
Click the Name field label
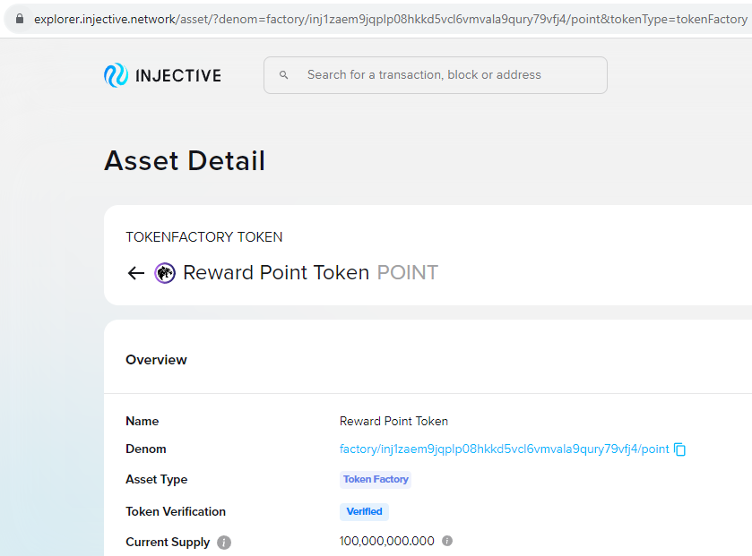(142, 421)
